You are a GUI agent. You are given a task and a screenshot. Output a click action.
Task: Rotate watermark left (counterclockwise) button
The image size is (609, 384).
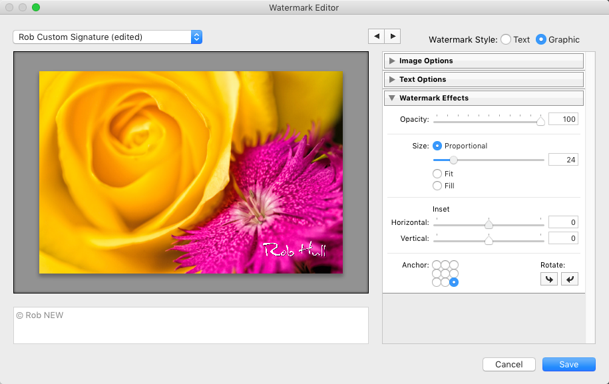point(549,279)
